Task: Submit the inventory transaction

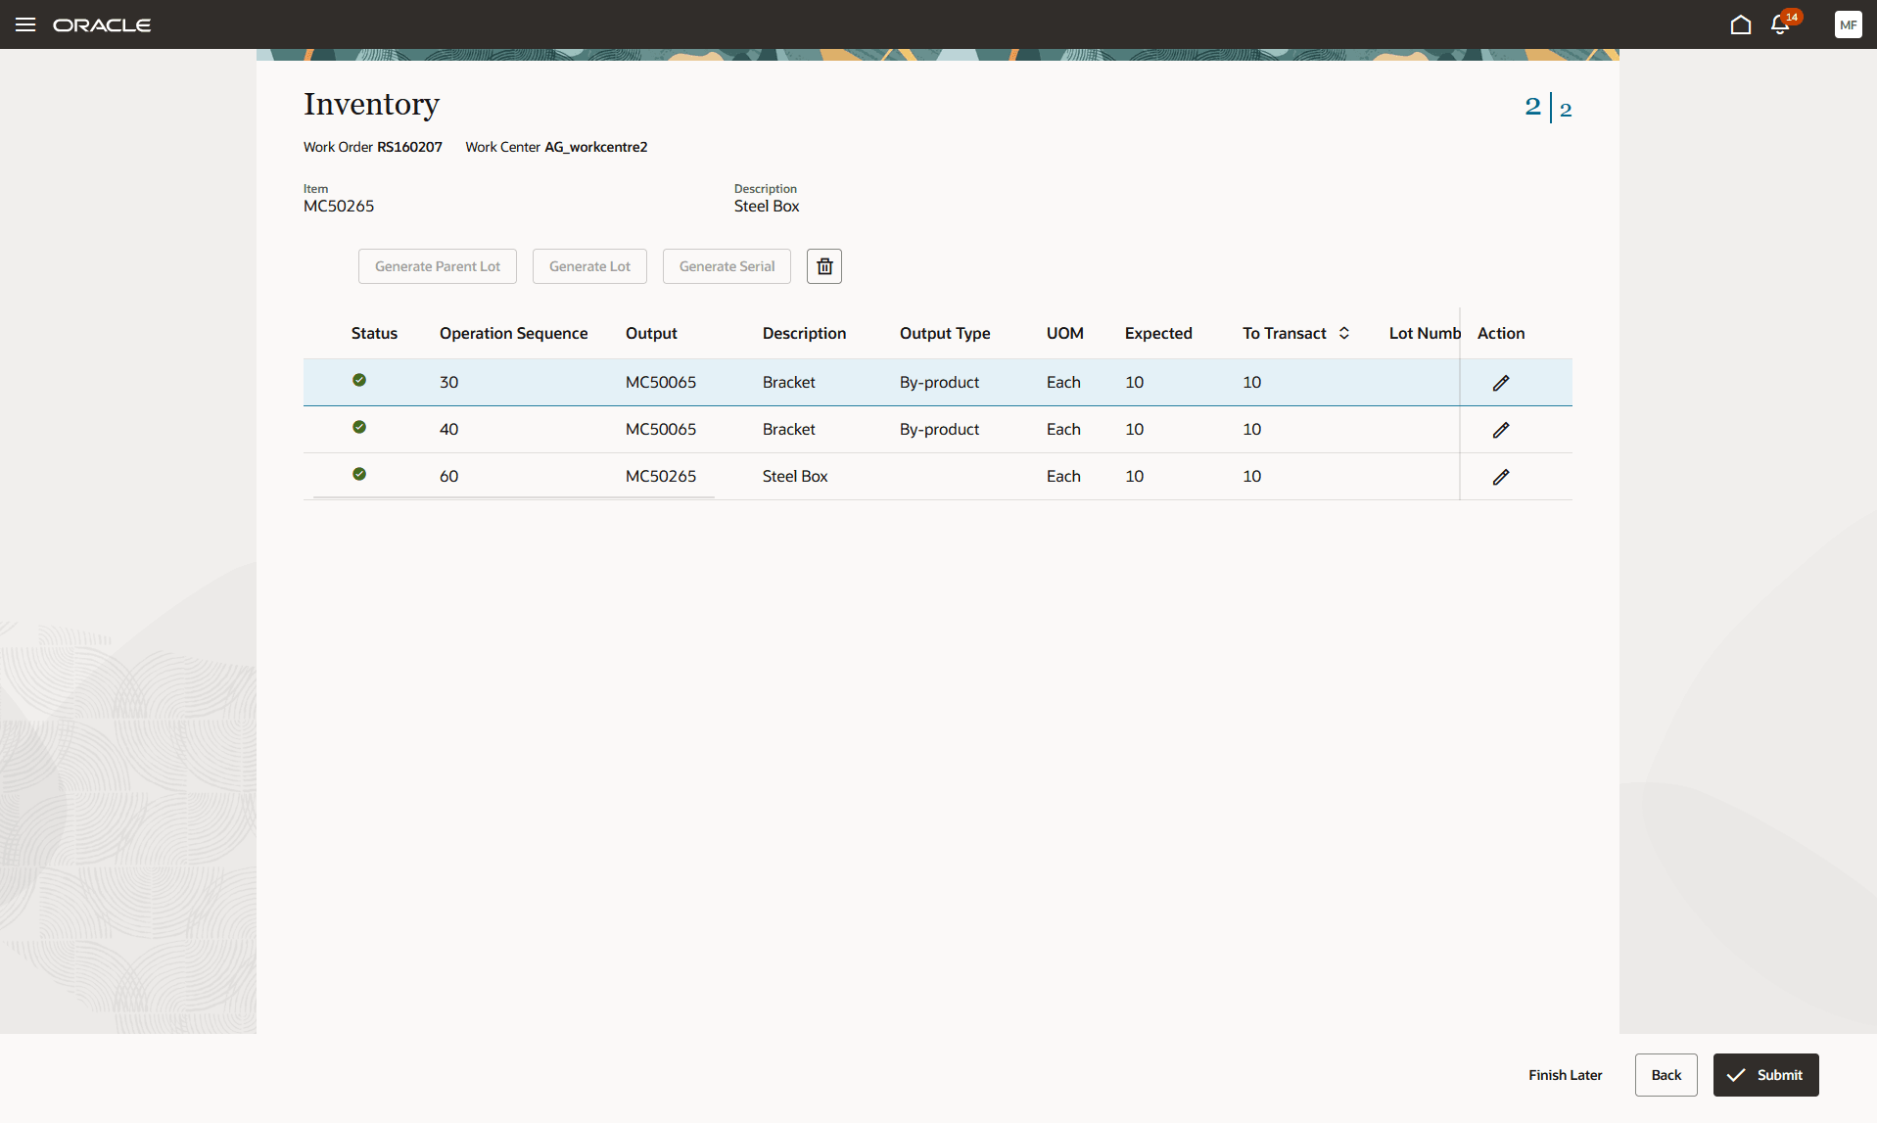Action: click(x=1765, y=1074)
